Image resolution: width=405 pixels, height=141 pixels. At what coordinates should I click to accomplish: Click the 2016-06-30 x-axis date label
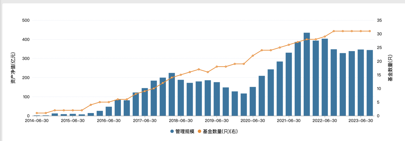tap(109, 121)
